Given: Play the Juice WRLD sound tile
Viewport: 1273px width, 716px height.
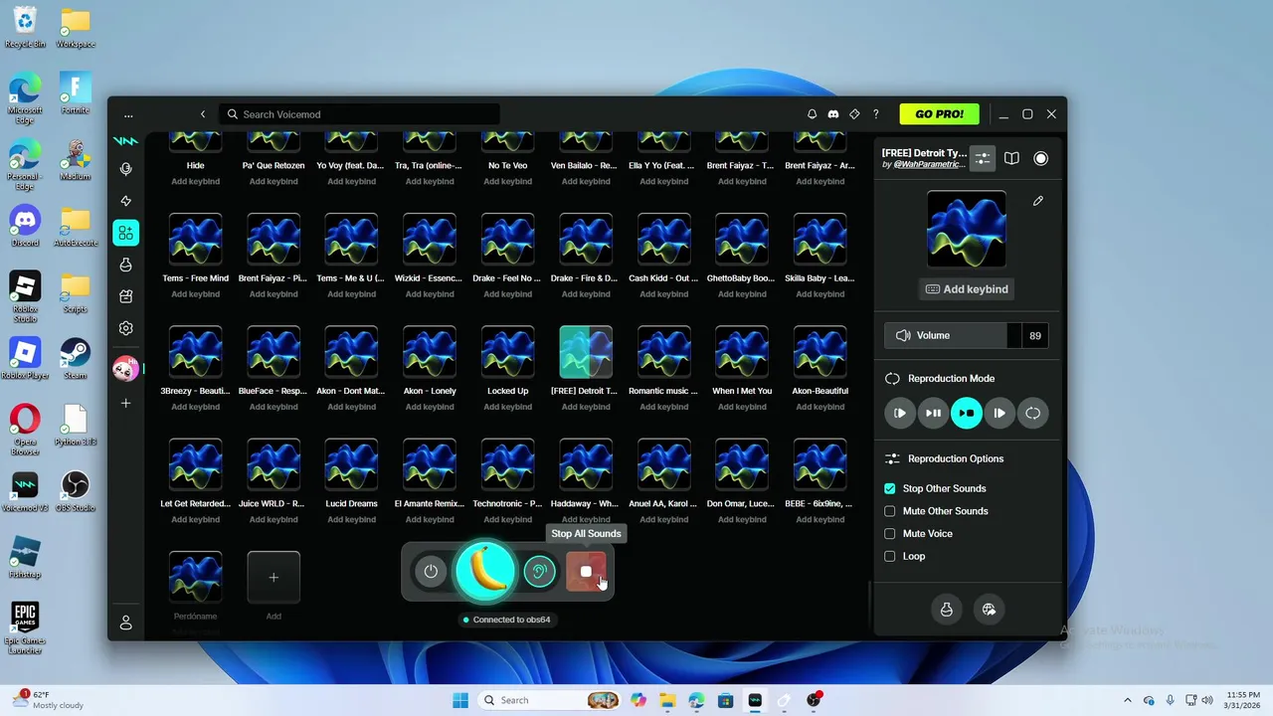Looking at the screenshot, I should click(273, 464).
